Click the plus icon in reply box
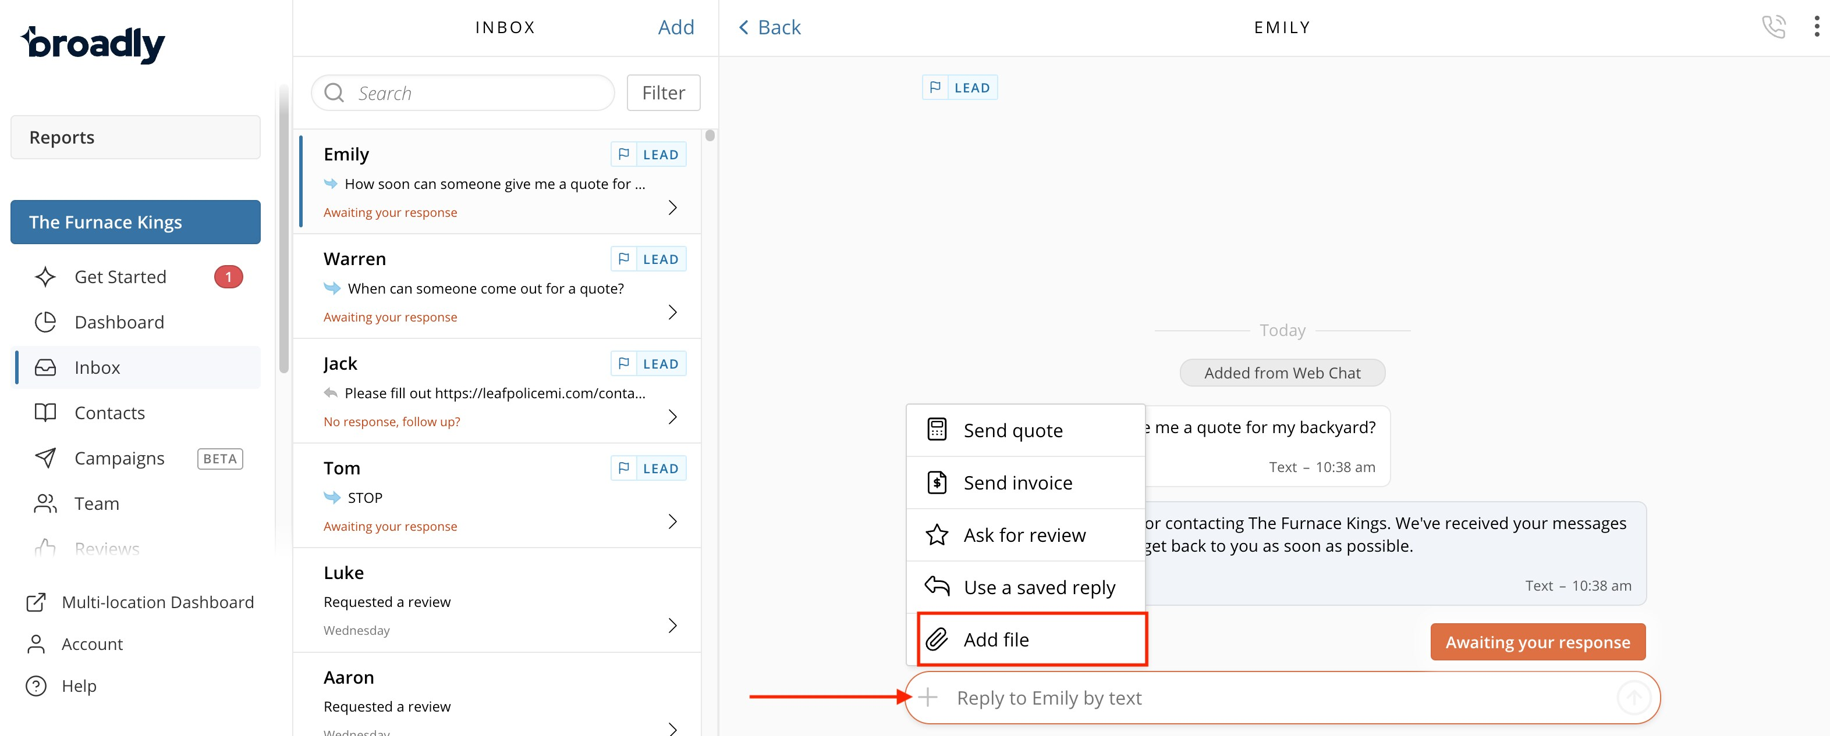The image size is (1830, 736). pyautogui.click(x=927, y=697)
